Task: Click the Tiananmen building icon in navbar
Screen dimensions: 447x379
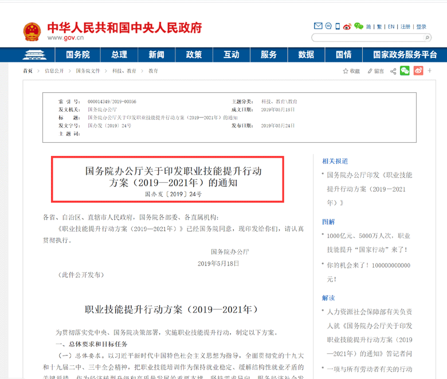Action: 36,55
